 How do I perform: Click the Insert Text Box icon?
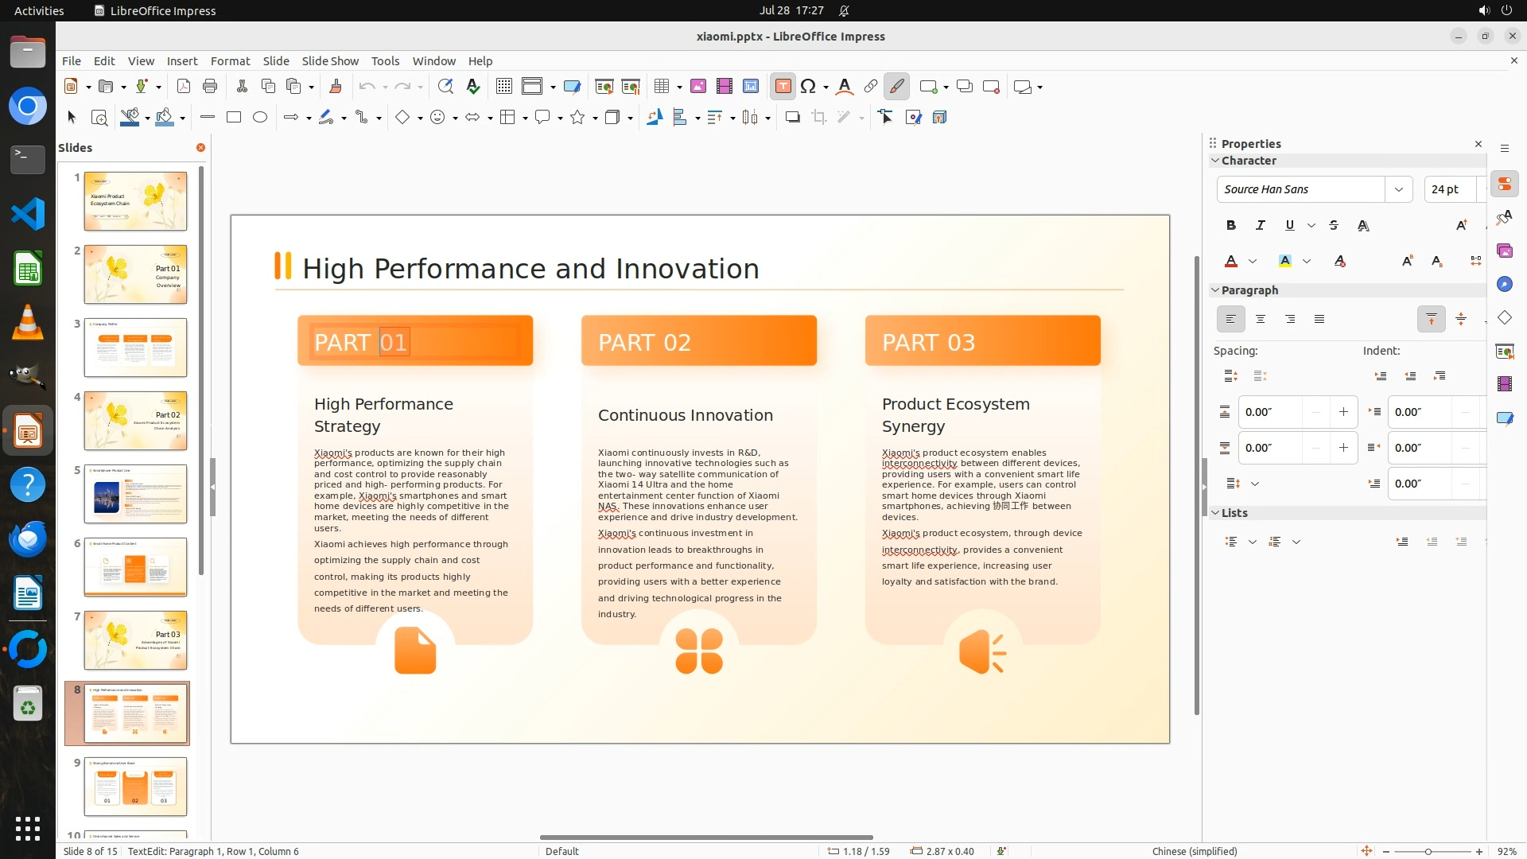click(783, 87)
